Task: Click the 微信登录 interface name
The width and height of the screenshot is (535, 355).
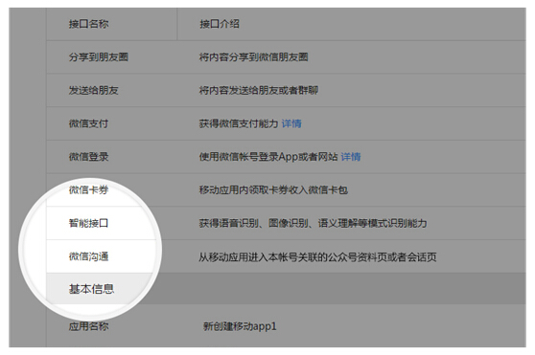Action: (88, 157)
